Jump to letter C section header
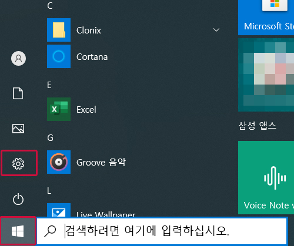 point(50,6)
